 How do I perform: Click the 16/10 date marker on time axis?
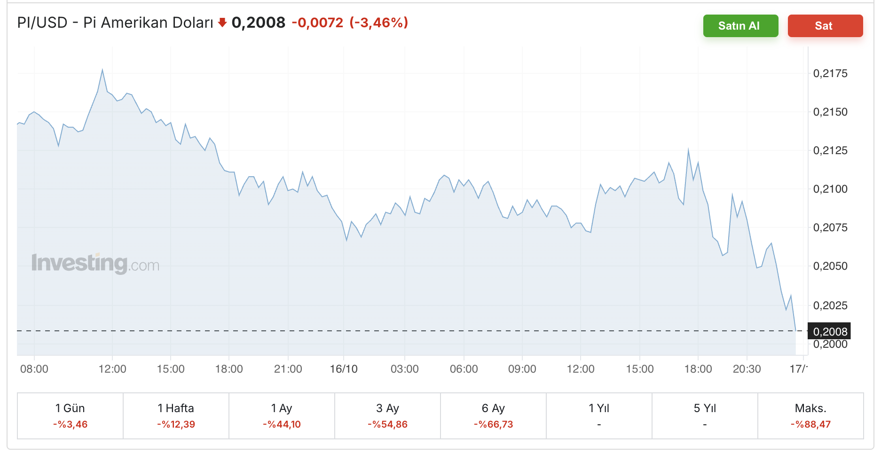point(344,369)
